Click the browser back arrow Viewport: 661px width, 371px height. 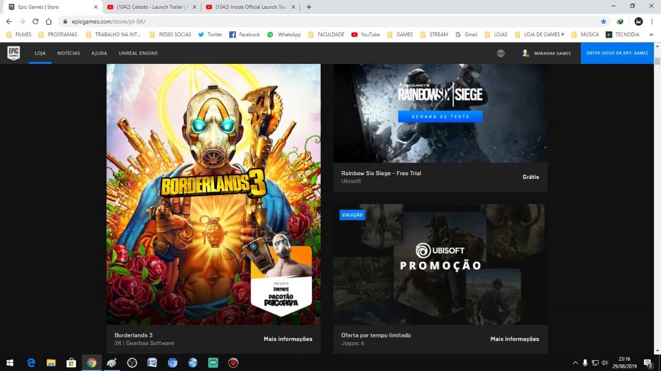pyautogui.click(x=9, y=22)
